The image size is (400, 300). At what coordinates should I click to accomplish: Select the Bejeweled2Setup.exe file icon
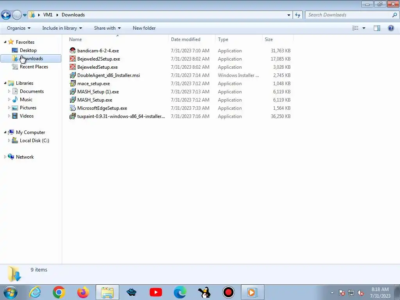click(x=73, y=59)
